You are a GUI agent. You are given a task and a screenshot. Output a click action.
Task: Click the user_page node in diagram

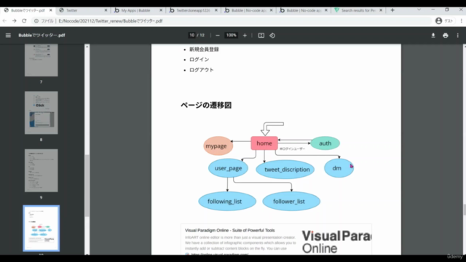point(228,168)
